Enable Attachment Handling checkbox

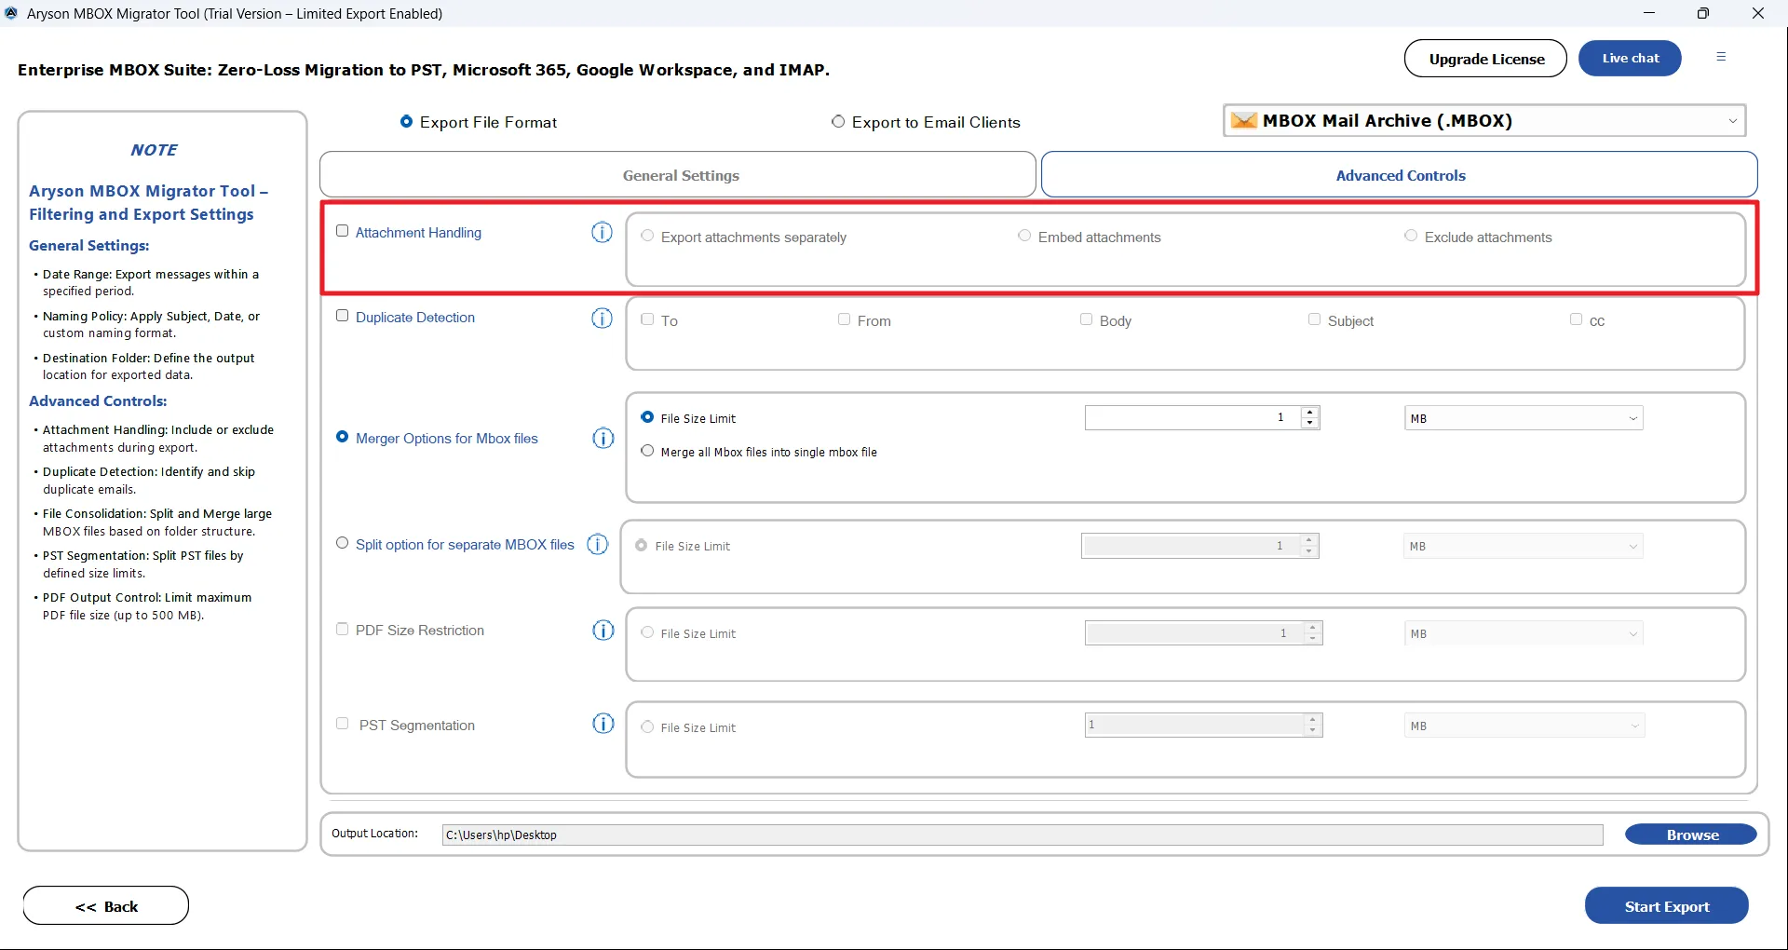click(x=343, y=231)
